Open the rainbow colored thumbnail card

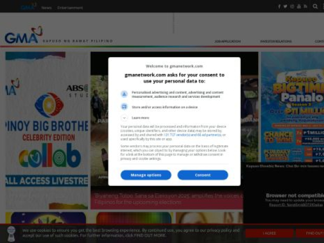point(134,218)
